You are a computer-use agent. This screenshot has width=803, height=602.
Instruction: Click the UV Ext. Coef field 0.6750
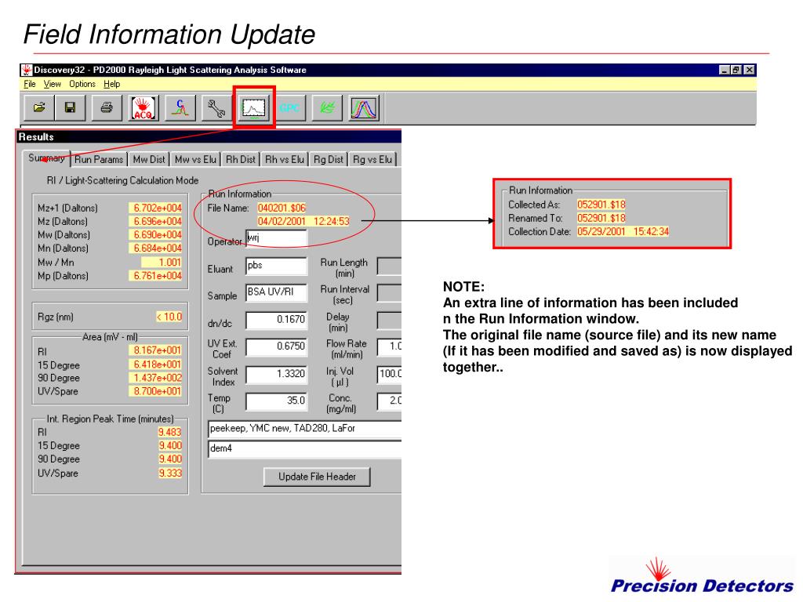click(x=277, y=346)
